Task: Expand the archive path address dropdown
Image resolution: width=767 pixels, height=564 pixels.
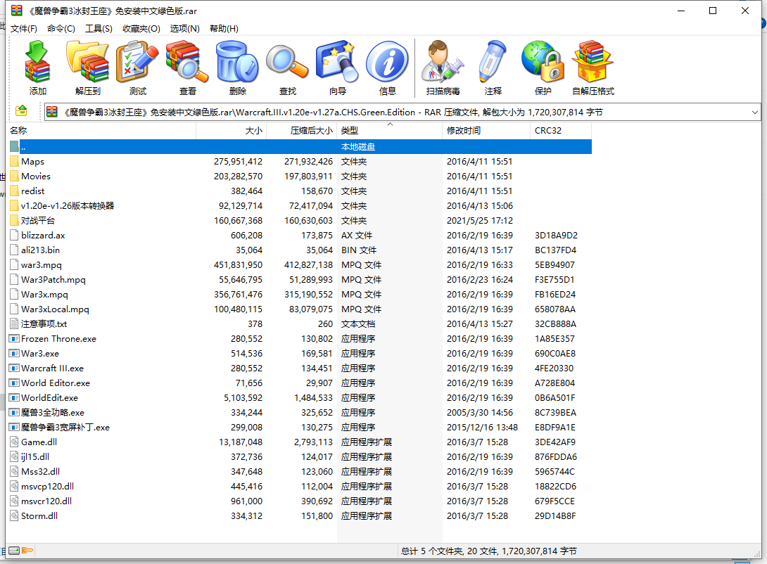Action: click(x=754, y=112)
